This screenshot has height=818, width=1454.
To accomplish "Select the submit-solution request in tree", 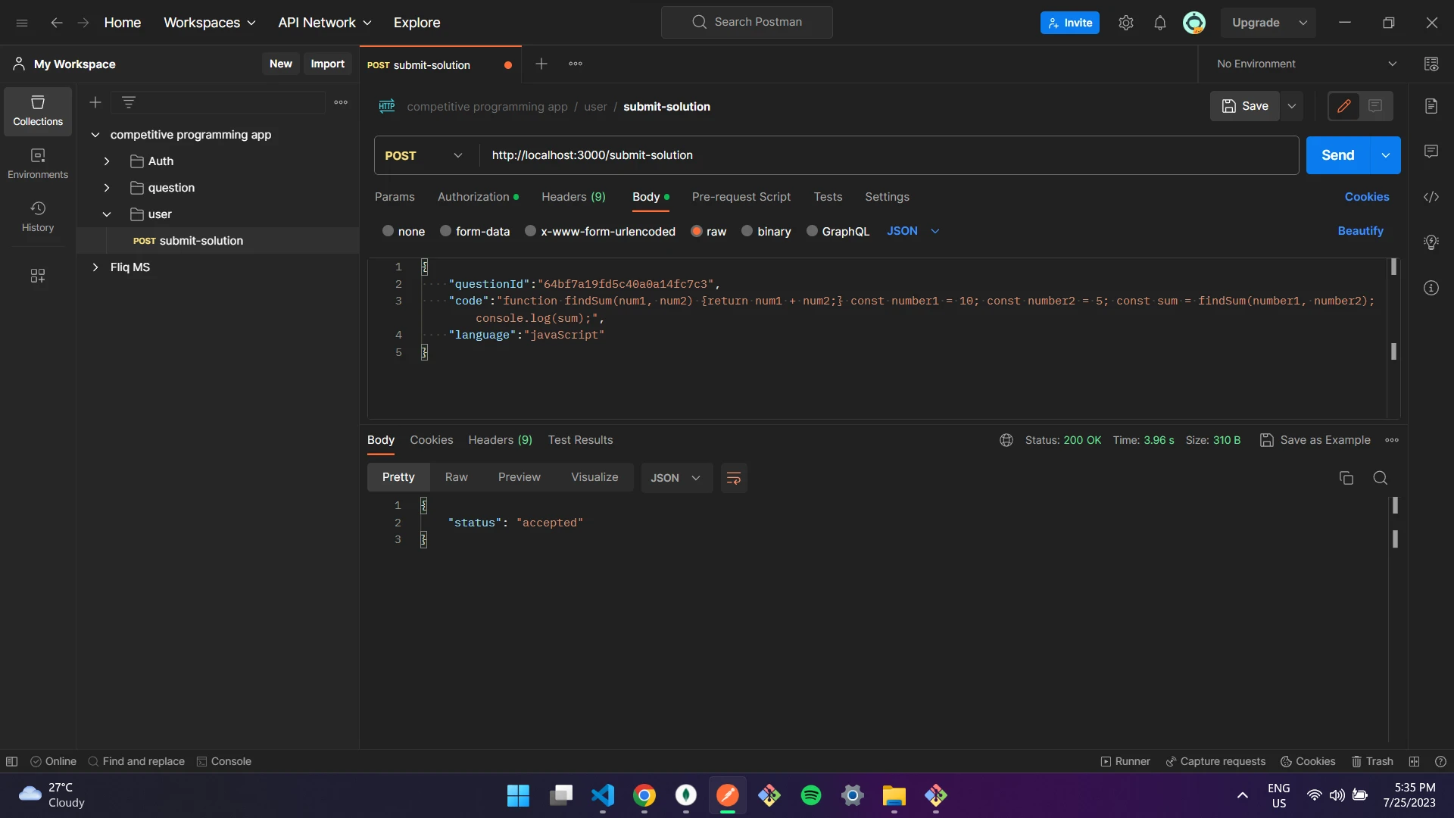I will click(x=218, y=241).
